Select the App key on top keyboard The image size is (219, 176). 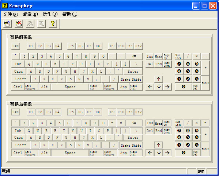point(124,87)
